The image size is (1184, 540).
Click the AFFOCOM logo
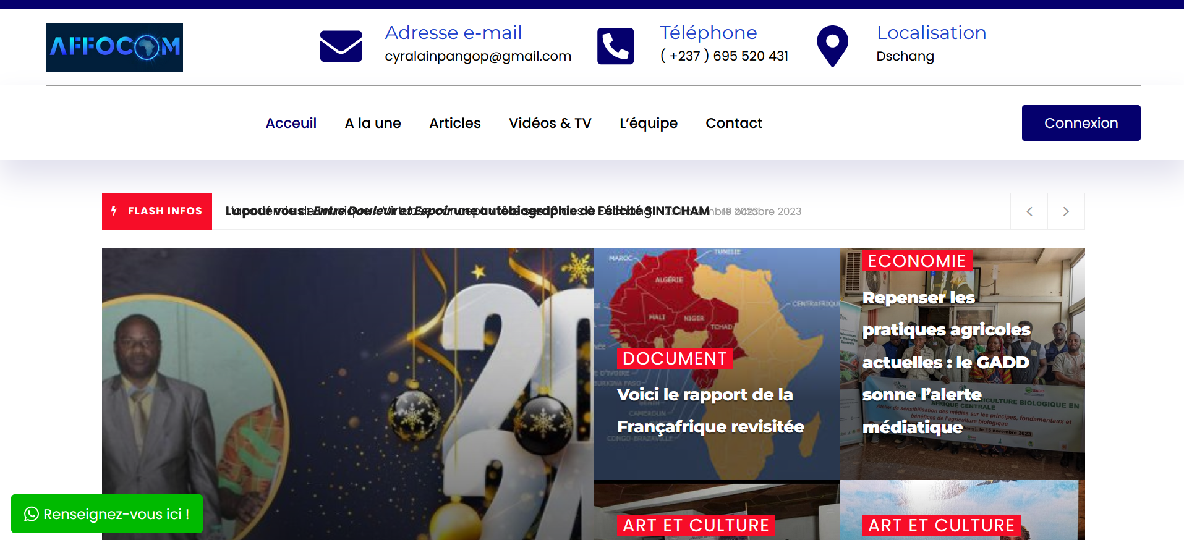(x=114, y=48)
